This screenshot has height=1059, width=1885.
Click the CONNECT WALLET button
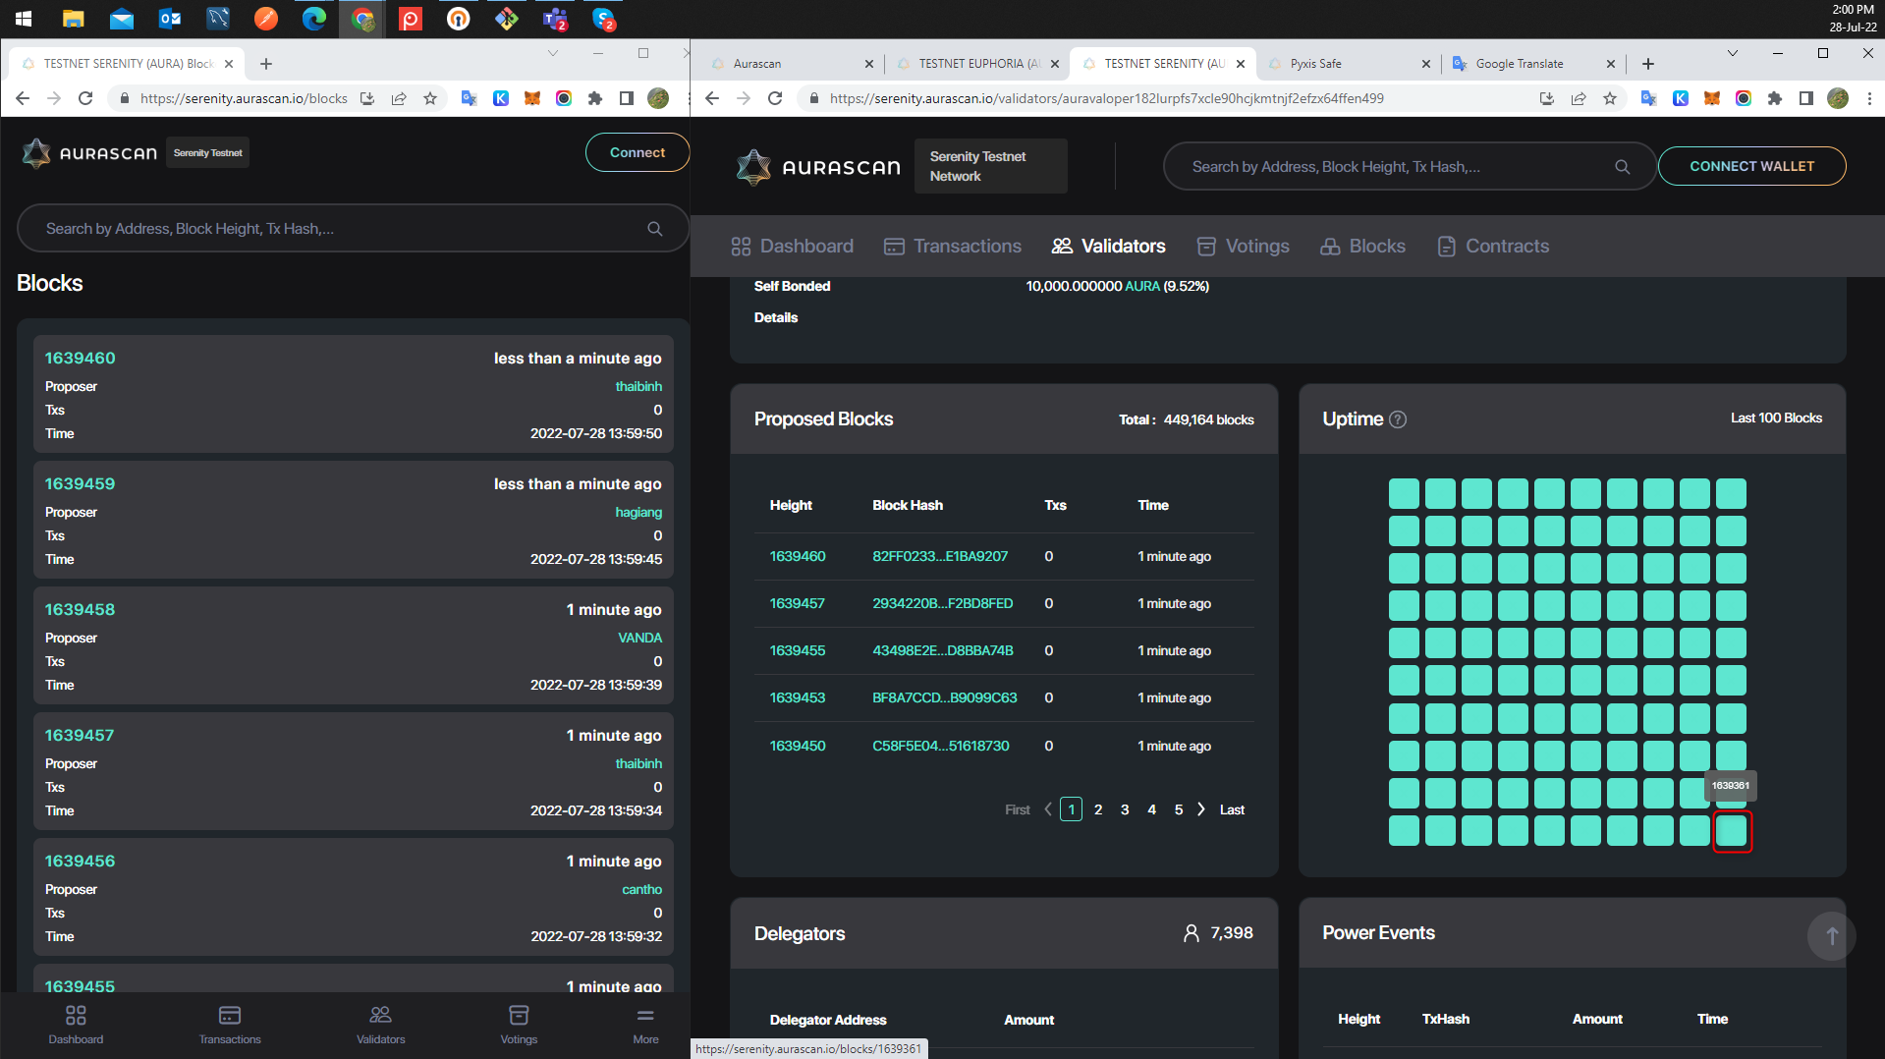[1751, 166]
